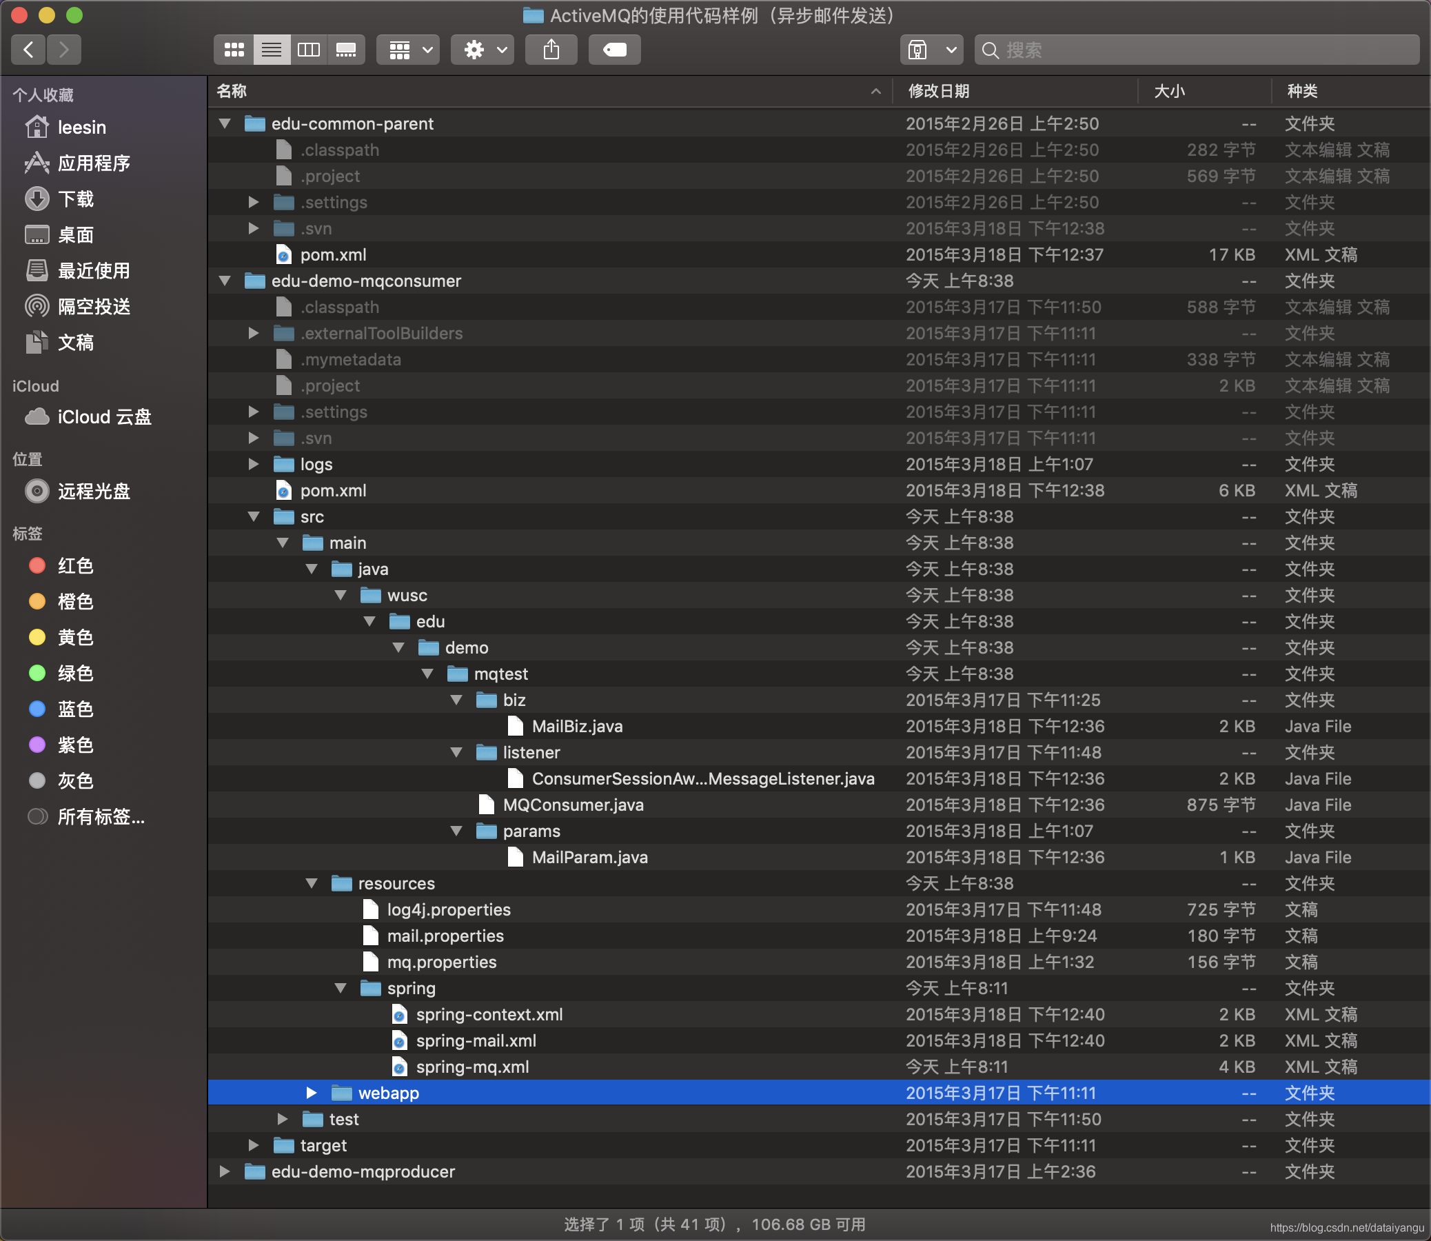
Task: Sort by the 大小 column header
Action: coord(1170,92)
